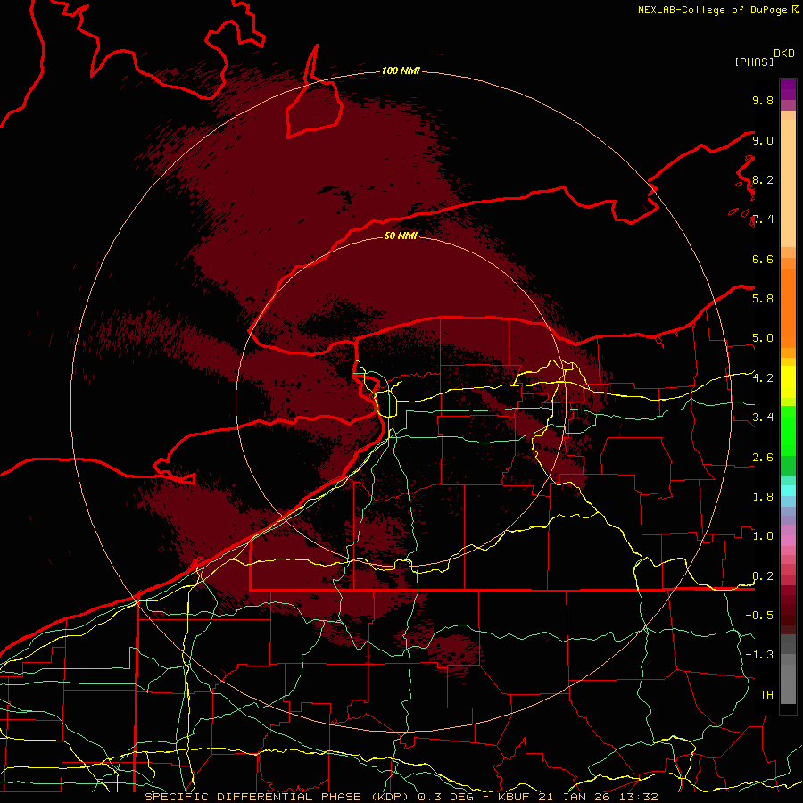Select the -1.3 legend value
The image size is (803, 803).
click(759, 655)
